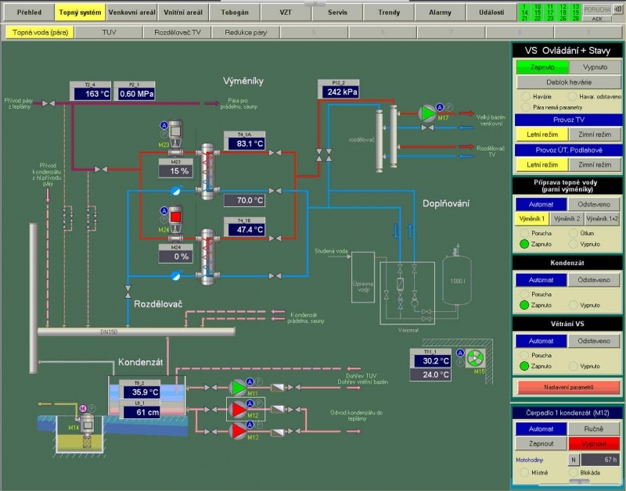Screen dimensions: 626x491
Task: Set Větrání VS to Automat
Action: click(x=541, y=341)
